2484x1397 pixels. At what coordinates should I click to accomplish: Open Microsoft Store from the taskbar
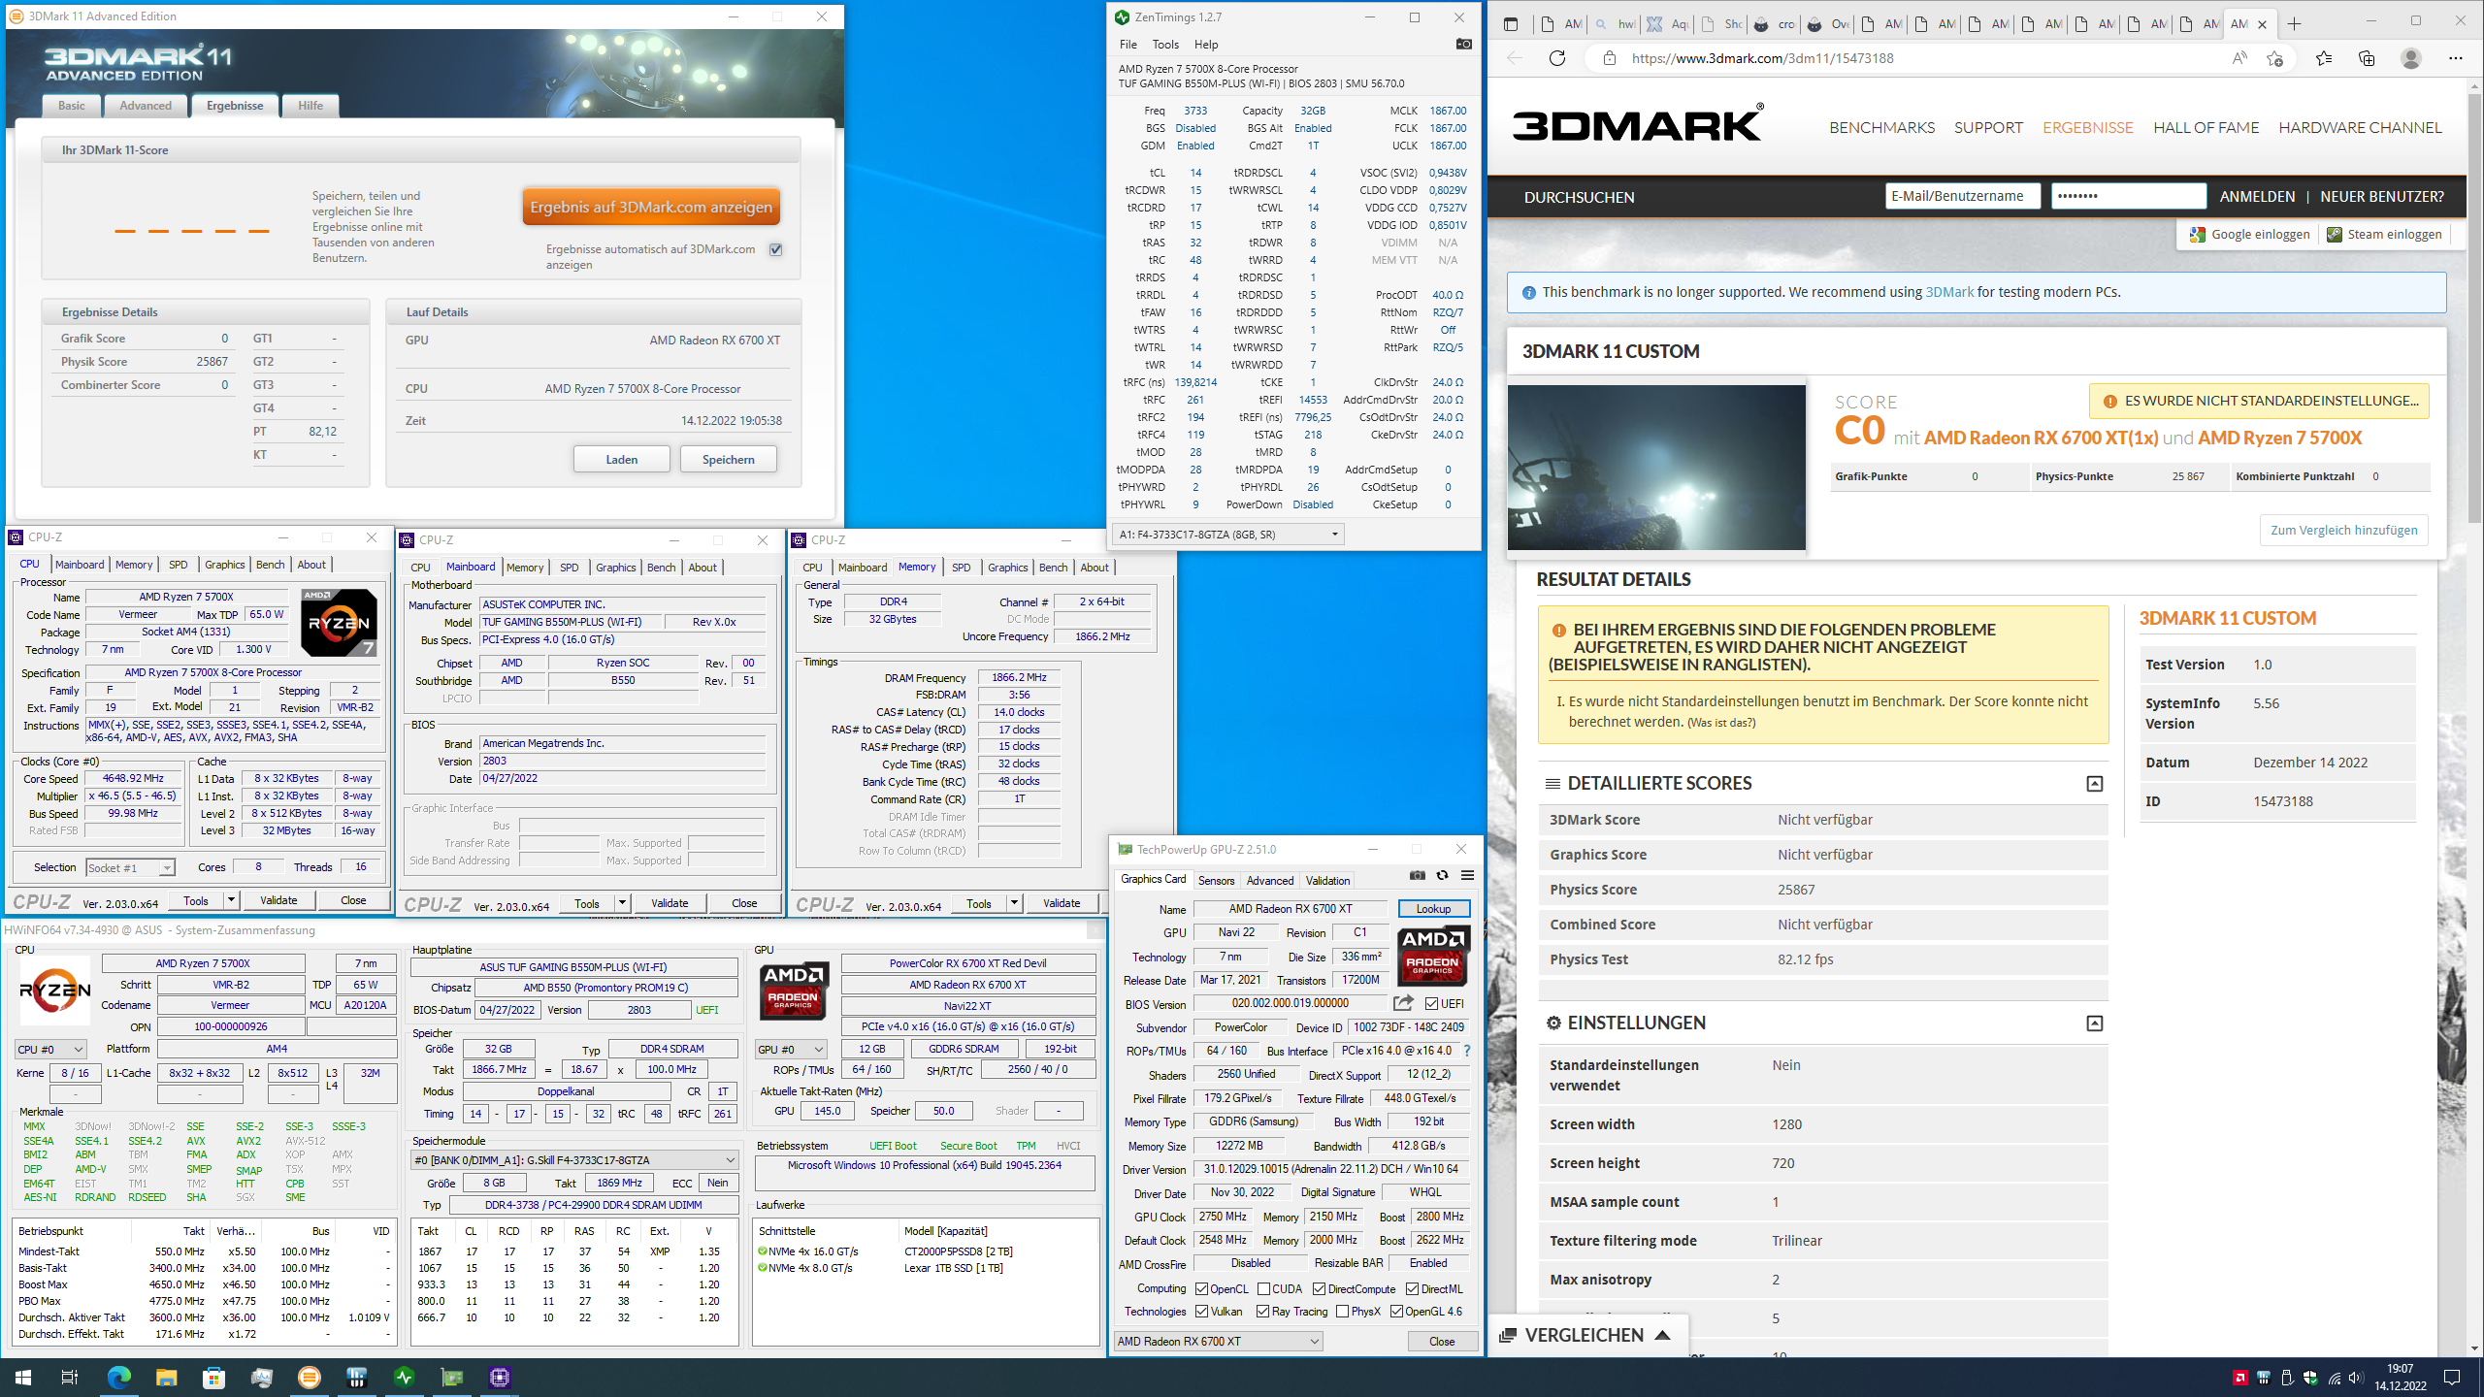[x=213, y=1377]
